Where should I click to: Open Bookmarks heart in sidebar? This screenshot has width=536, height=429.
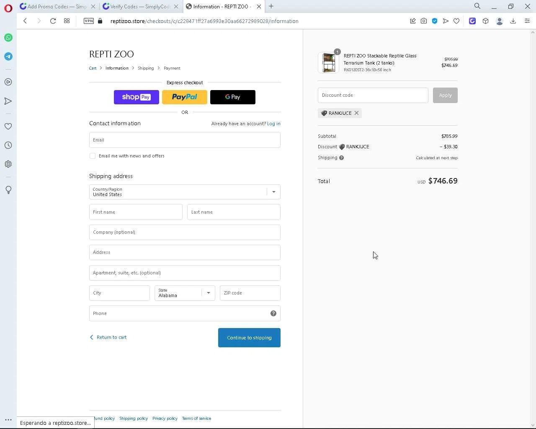[x=8, y=127]
